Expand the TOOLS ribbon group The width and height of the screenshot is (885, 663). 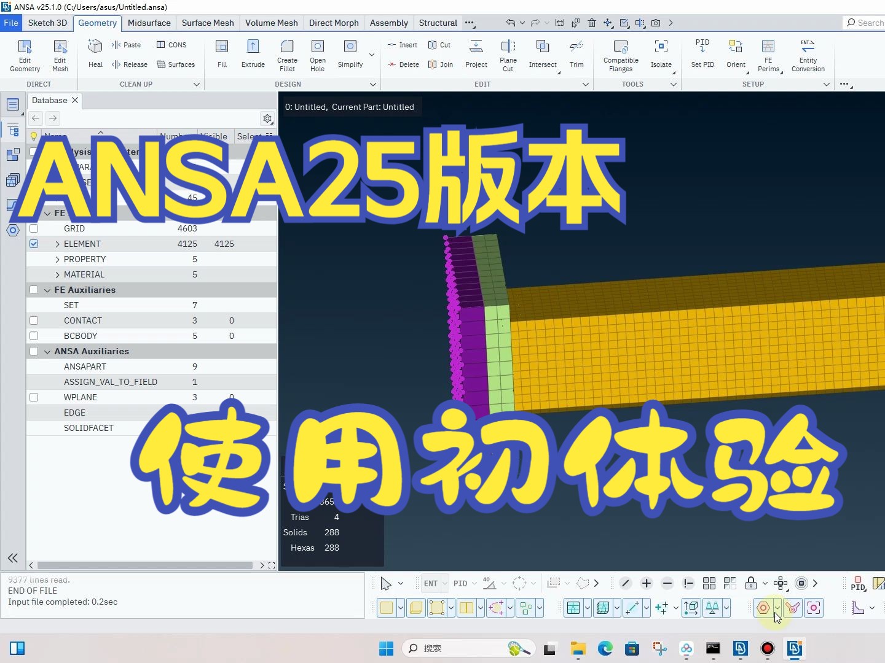click(673, 84)
